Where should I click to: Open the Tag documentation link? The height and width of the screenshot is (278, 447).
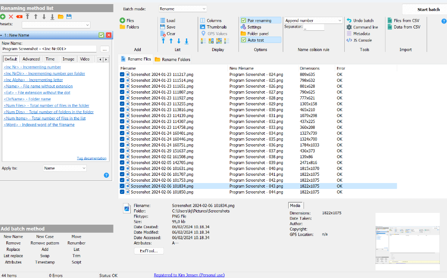point(91,158)
